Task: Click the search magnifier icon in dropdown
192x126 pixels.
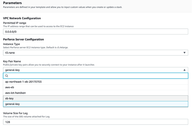Action: pos(7,76)
